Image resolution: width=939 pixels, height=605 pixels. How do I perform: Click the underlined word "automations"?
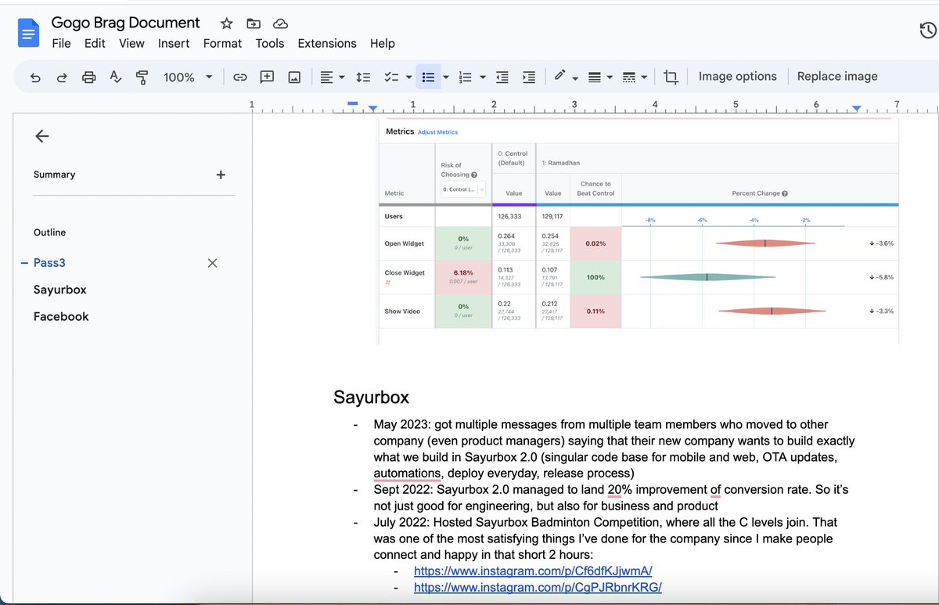point(407,473)
